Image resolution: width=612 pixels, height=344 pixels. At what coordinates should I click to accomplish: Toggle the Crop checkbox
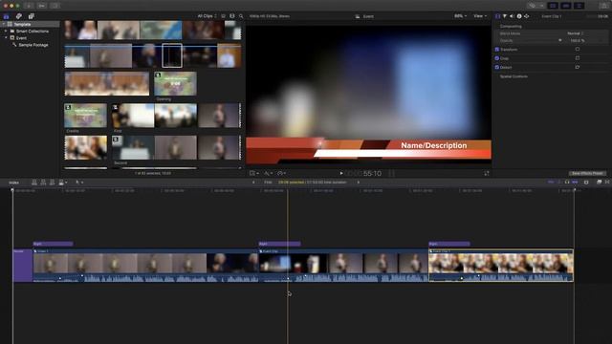pyautogui.click(x=497, y=58)
